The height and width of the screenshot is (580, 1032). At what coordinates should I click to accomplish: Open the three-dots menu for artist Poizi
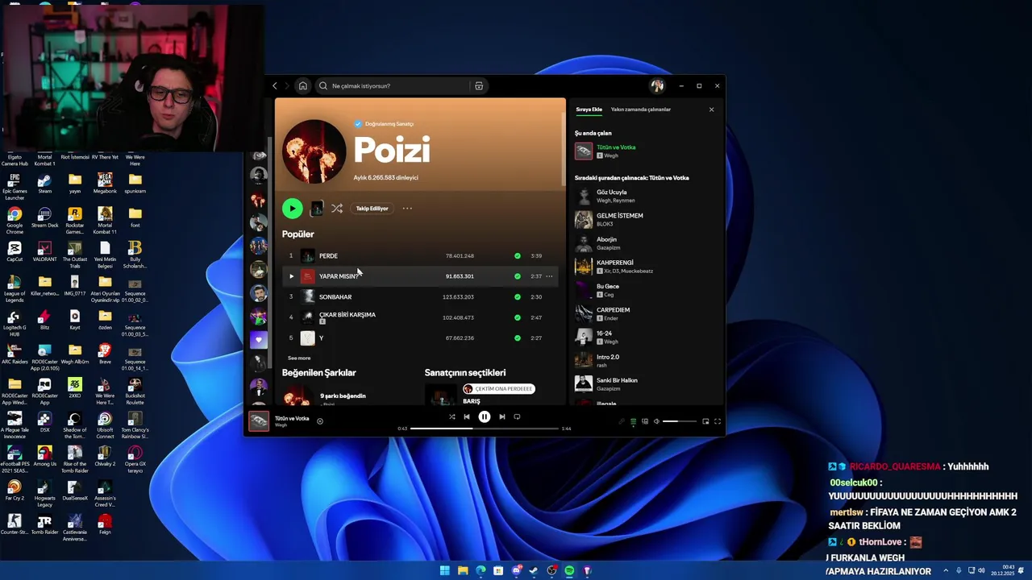(x=407, y=209)
